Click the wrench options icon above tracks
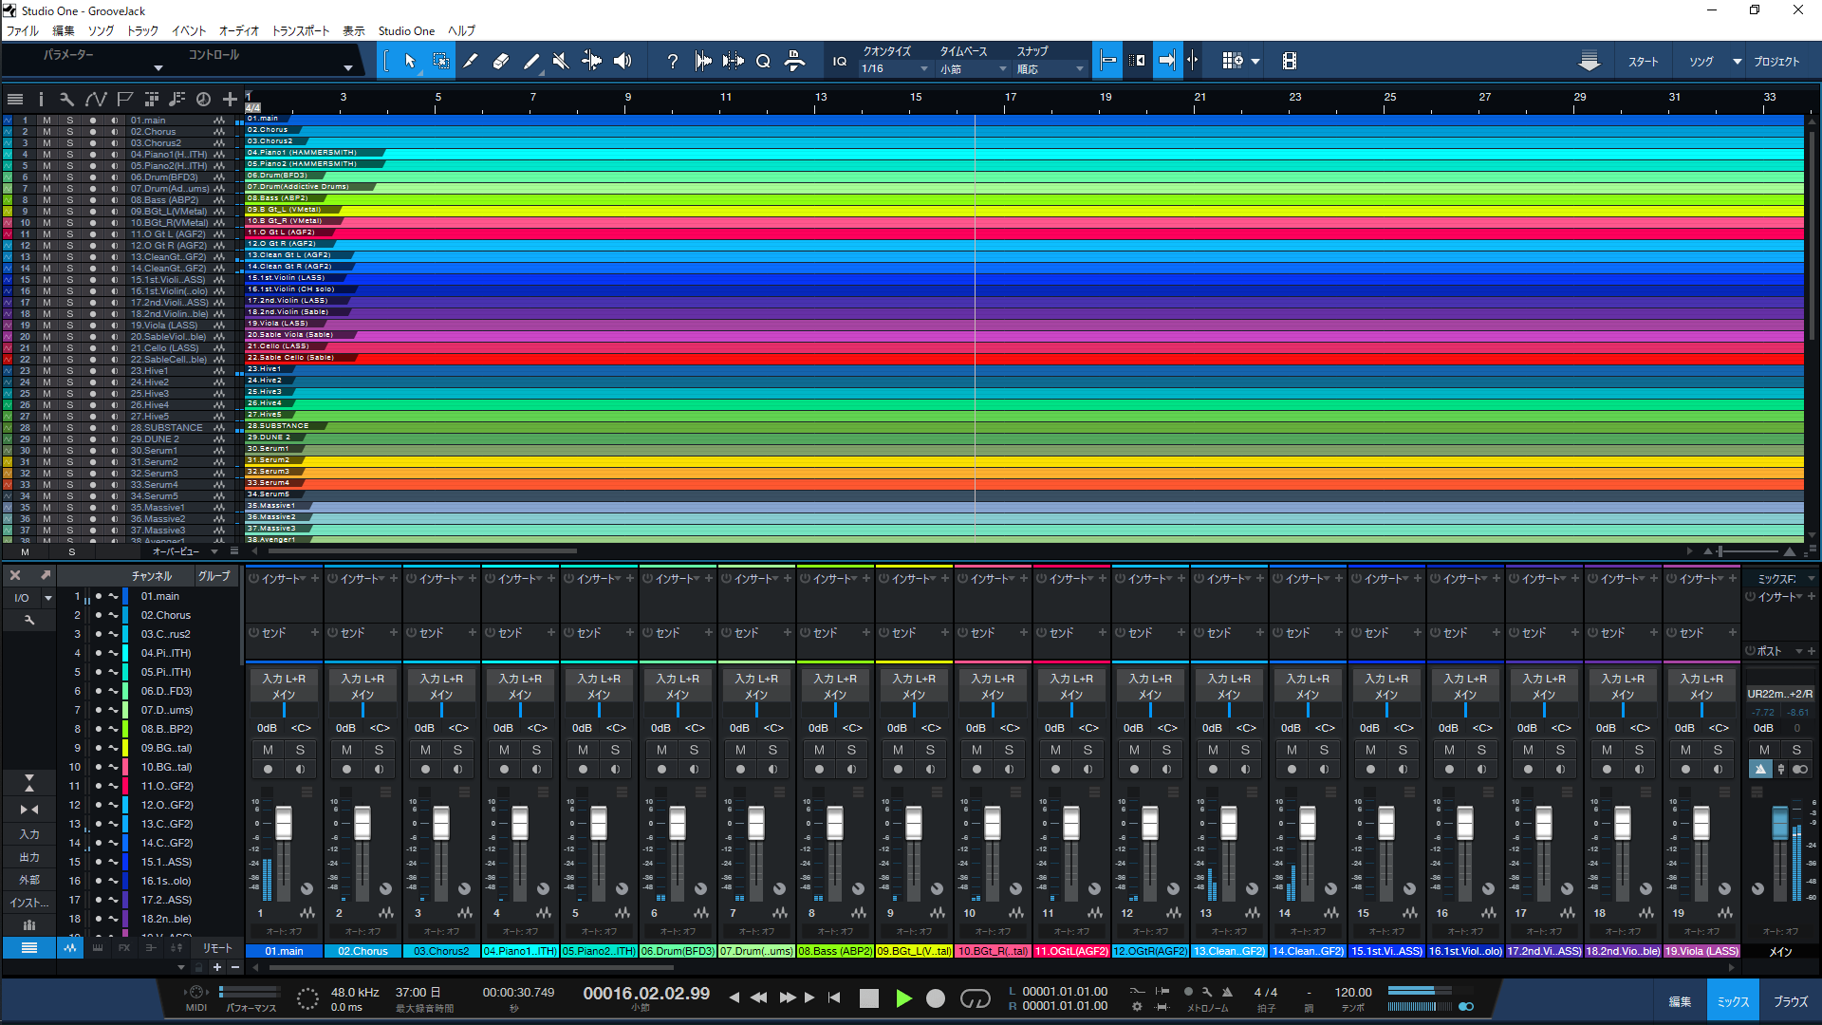This screenshot has height=1025, width=1822. coord(66,99)
